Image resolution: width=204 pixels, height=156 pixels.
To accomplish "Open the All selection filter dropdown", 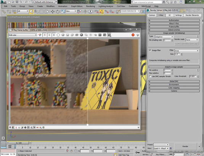I will (x=23, y=11).
